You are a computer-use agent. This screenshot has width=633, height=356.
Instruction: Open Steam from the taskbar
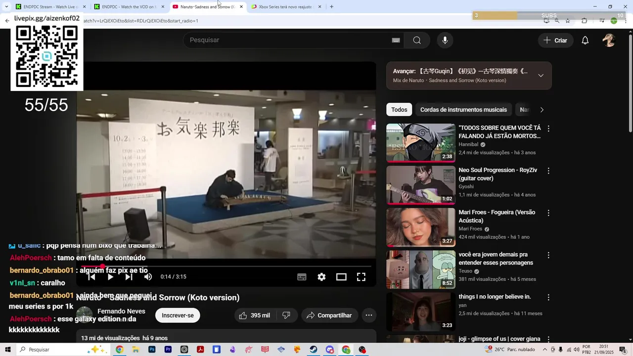pos(314,350)
